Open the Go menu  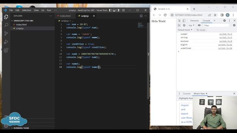point(43,10)
